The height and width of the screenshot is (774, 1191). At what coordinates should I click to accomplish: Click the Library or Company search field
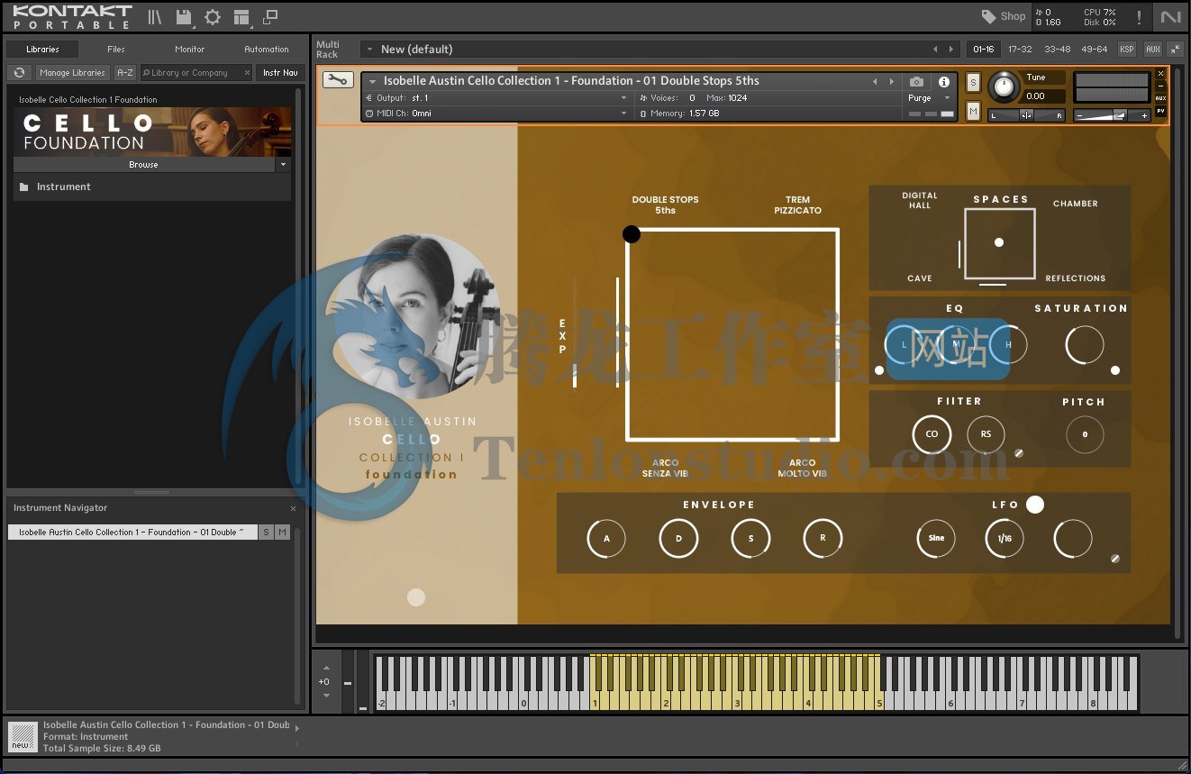click(194, 73)
